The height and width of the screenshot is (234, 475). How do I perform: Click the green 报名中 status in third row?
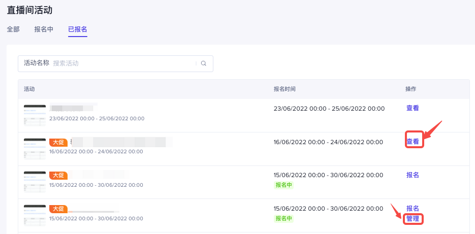tap(284, 185)
